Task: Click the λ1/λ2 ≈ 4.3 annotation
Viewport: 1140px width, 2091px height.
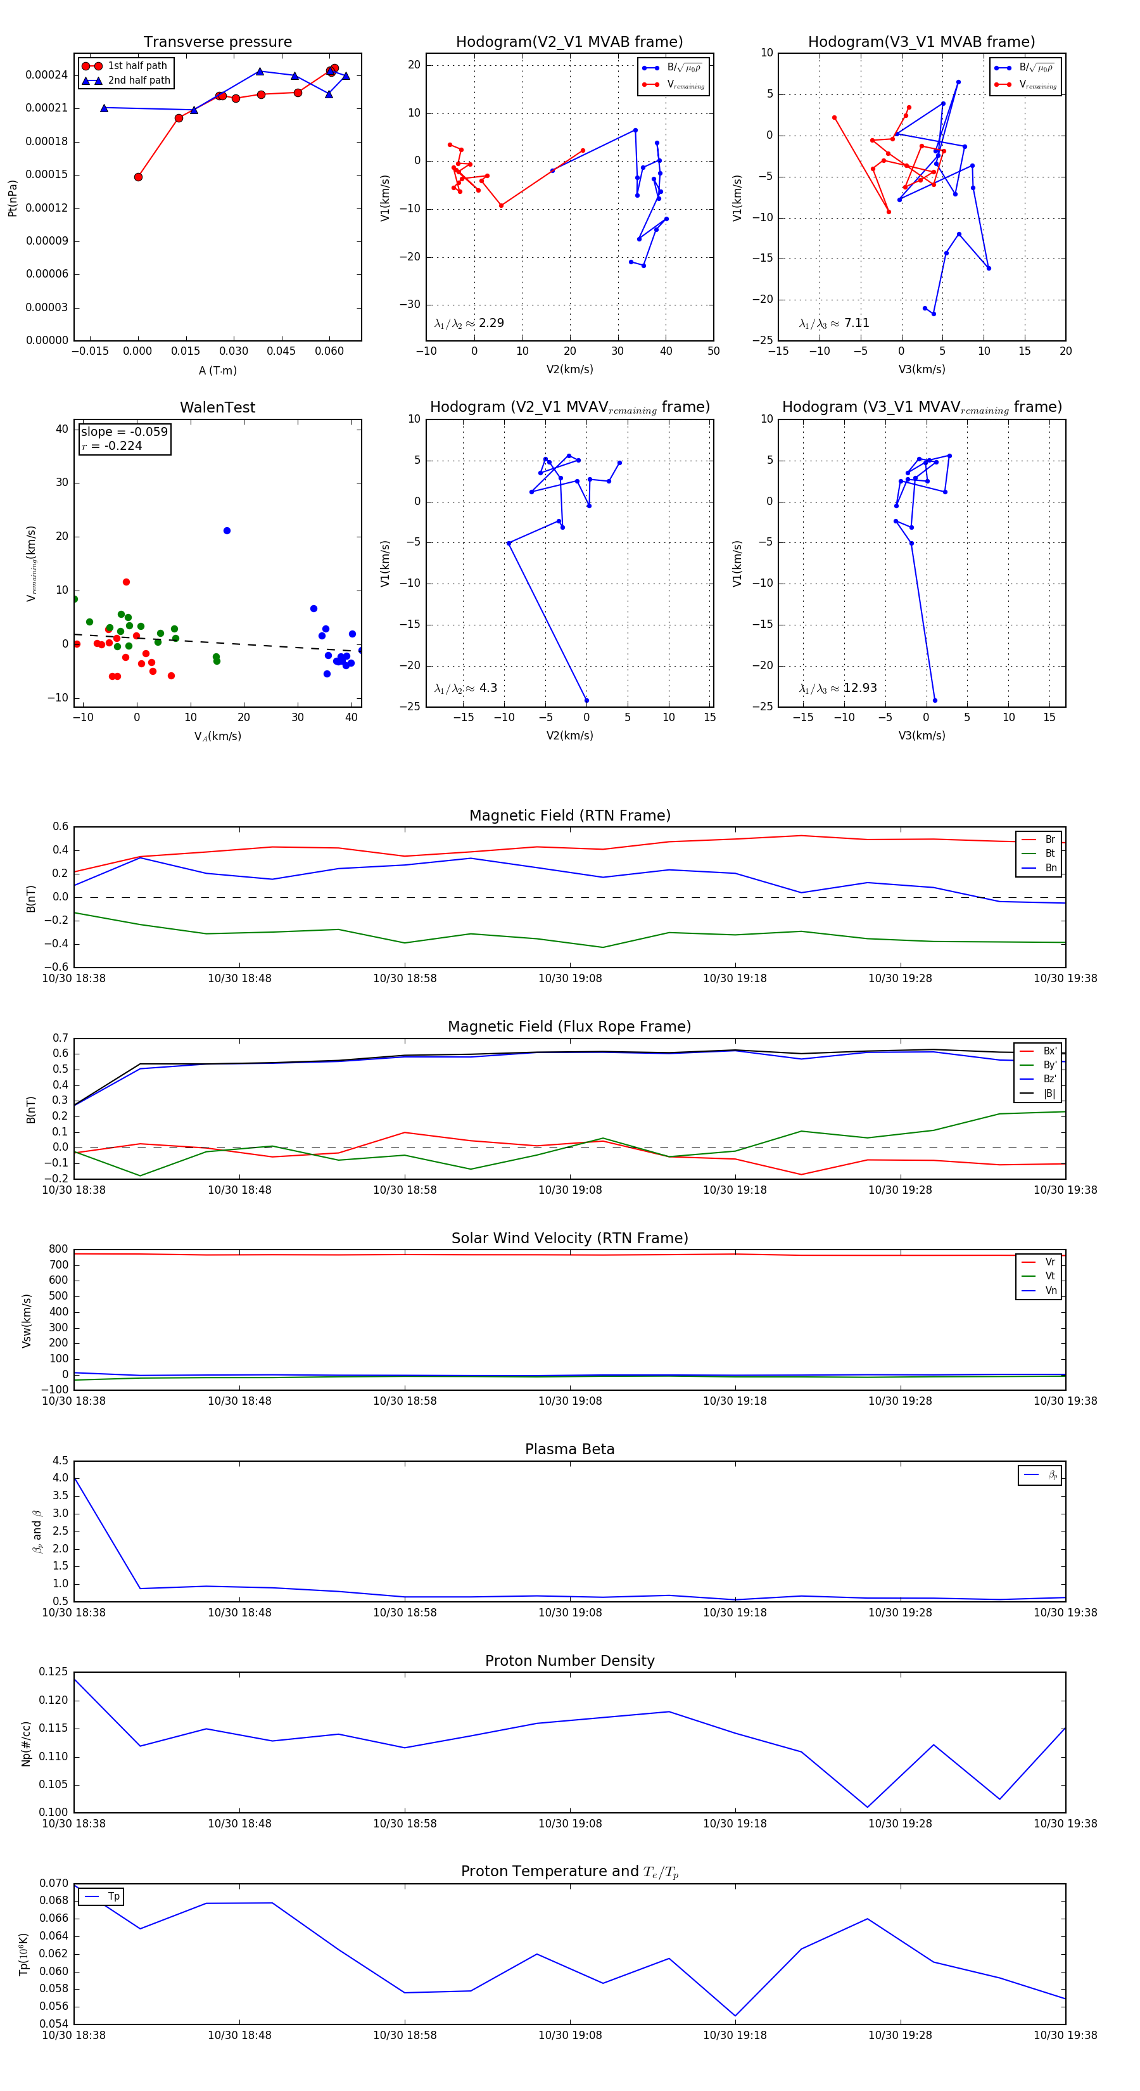Action: 465,688
